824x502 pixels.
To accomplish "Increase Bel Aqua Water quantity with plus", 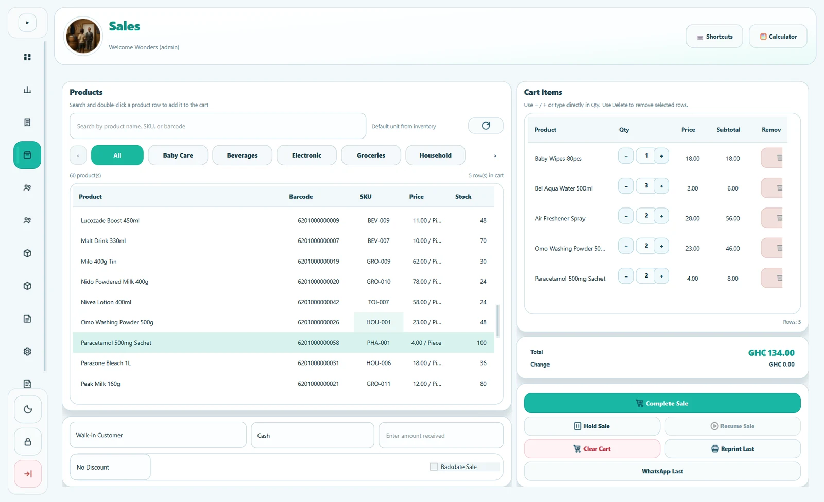I will (x=661, y=186).
